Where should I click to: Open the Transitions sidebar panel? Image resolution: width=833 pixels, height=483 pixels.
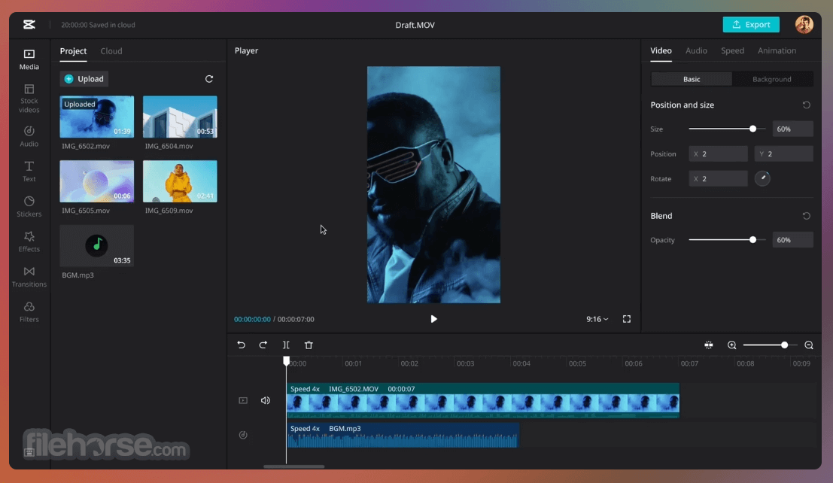[29, 276]
